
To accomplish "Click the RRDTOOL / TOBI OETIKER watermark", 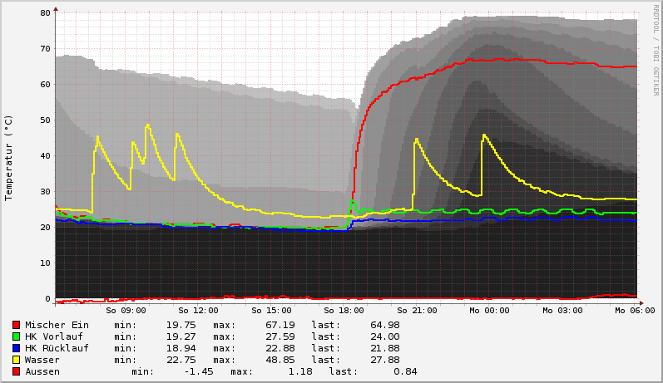I will coord(656,50).
